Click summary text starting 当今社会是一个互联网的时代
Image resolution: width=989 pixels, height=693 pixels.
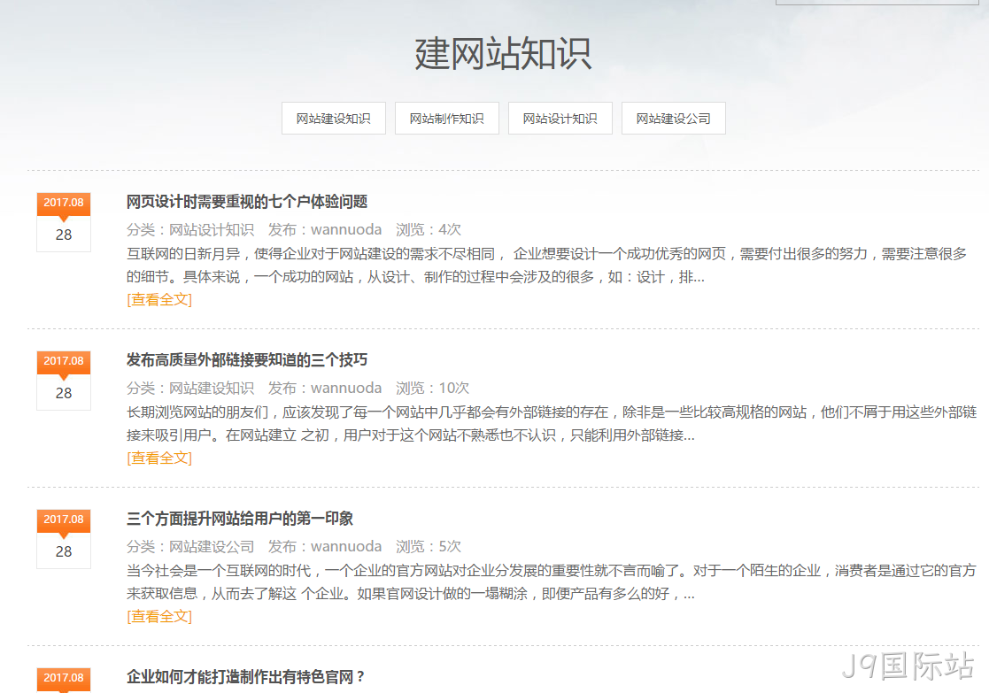click(x=552, y=581)
